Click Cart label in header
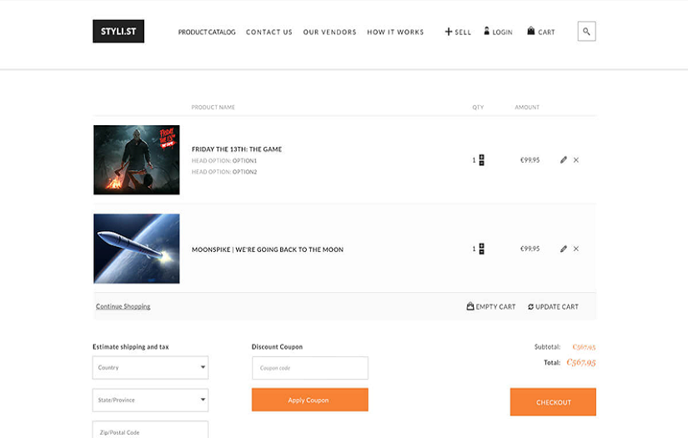The image size is (688, 438). click(546, 33)
